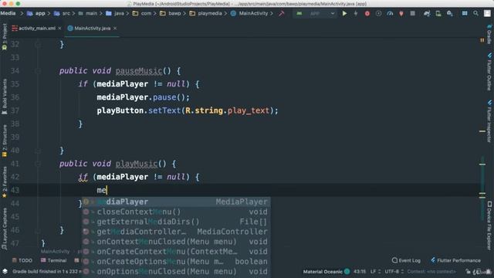Click 'MainActivity' breadcrumb item
494x278 pixels.
249,14
